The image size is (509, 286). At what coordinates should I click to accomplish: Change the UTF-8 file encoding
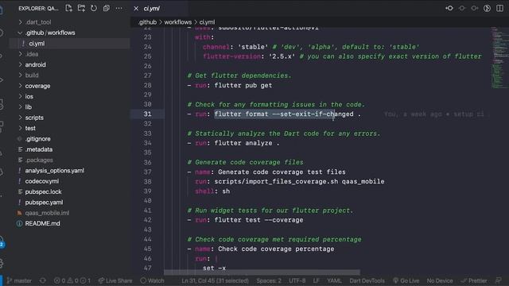pos(297,280)
